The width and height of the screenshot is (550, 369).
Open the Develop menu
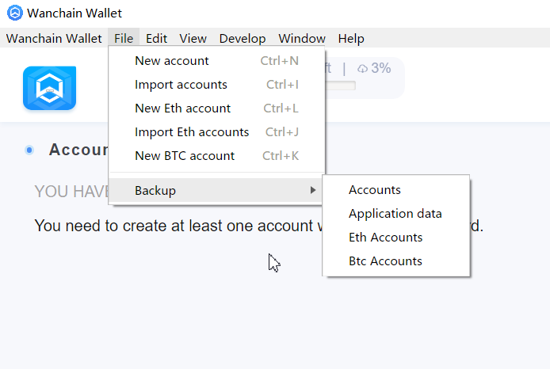(243, 38)
